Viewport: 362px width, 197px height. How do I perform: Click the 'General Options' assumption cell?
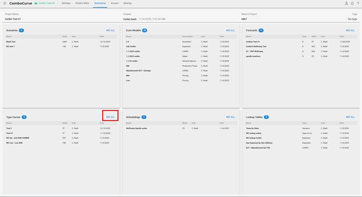pyautogui.click(x=189, y=61)
